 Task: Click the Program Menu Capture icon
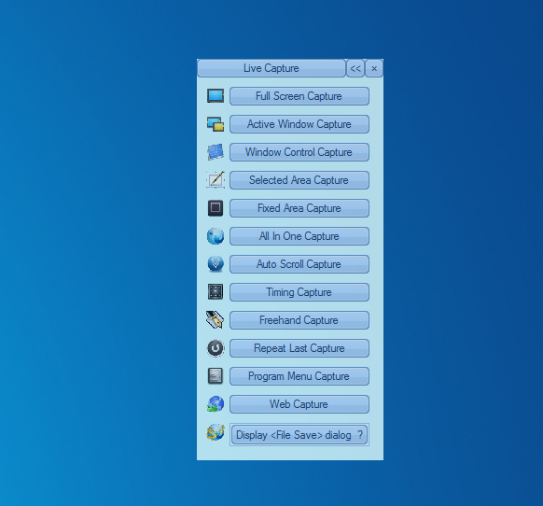pos(216,376)
